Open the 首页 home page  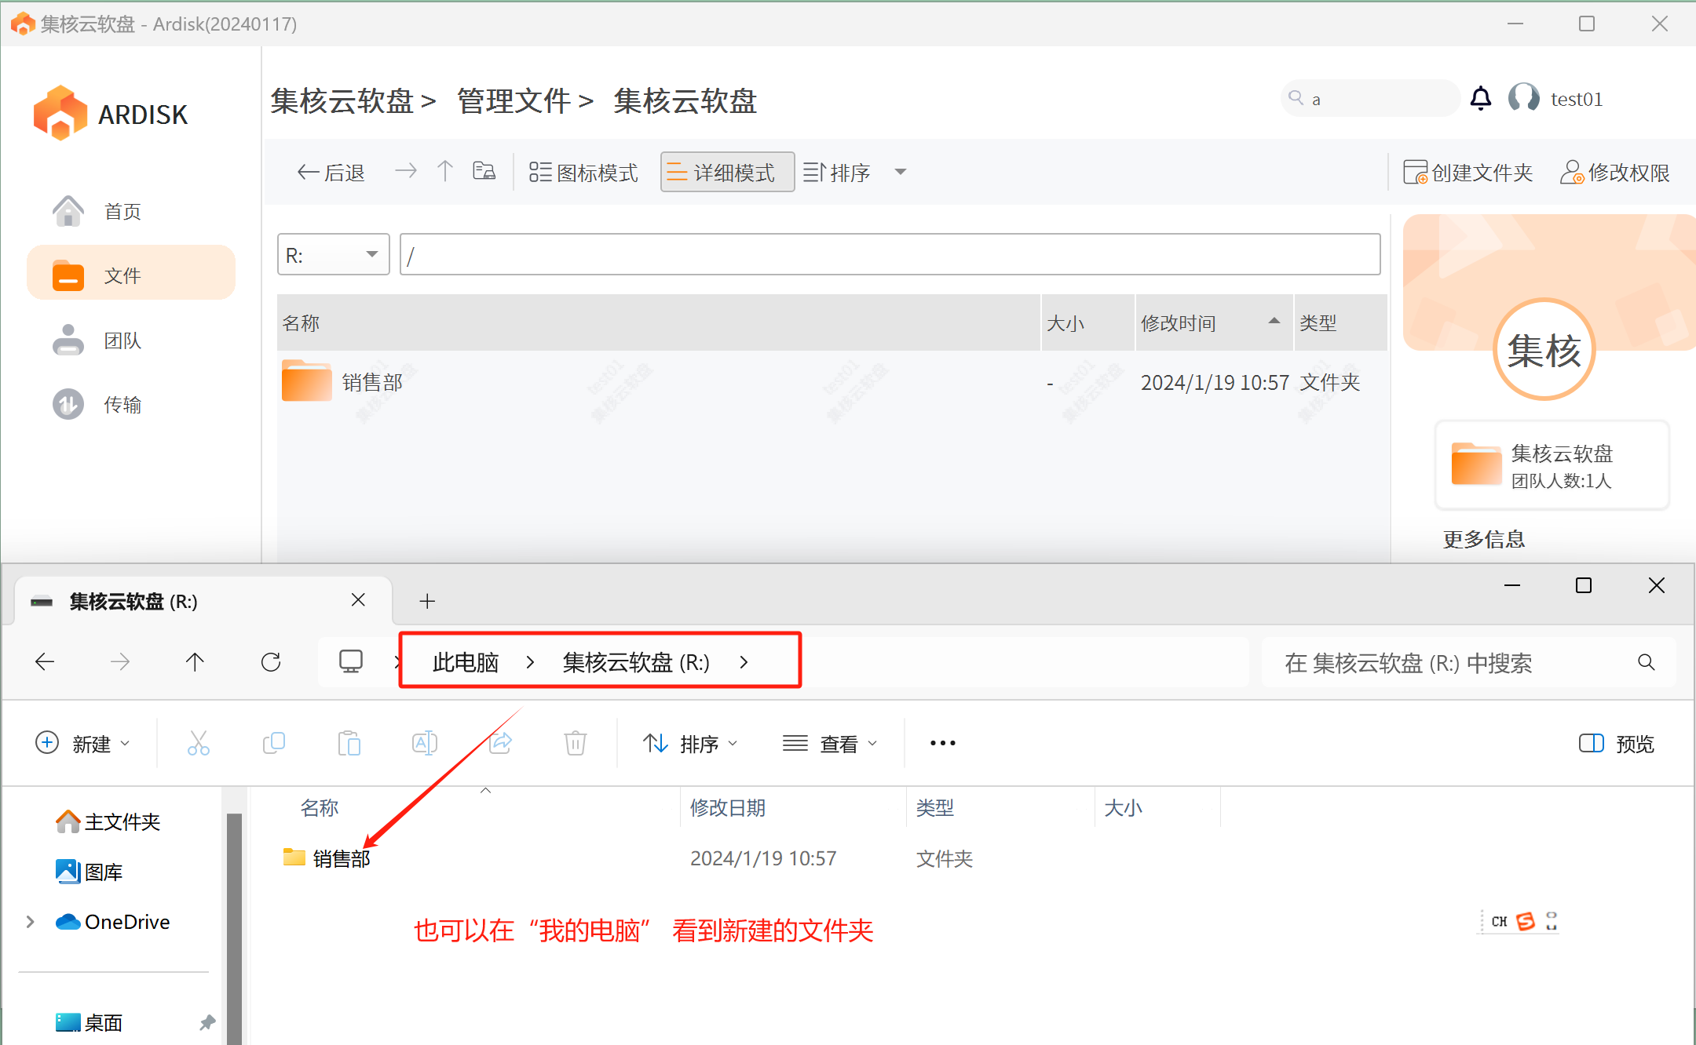[x=122, y=212]
